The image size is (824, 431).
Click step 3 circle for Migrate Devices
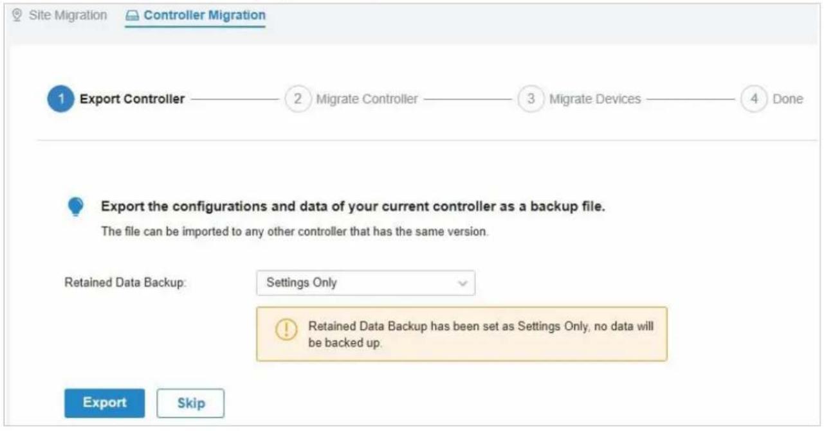(x=531, y=99)
